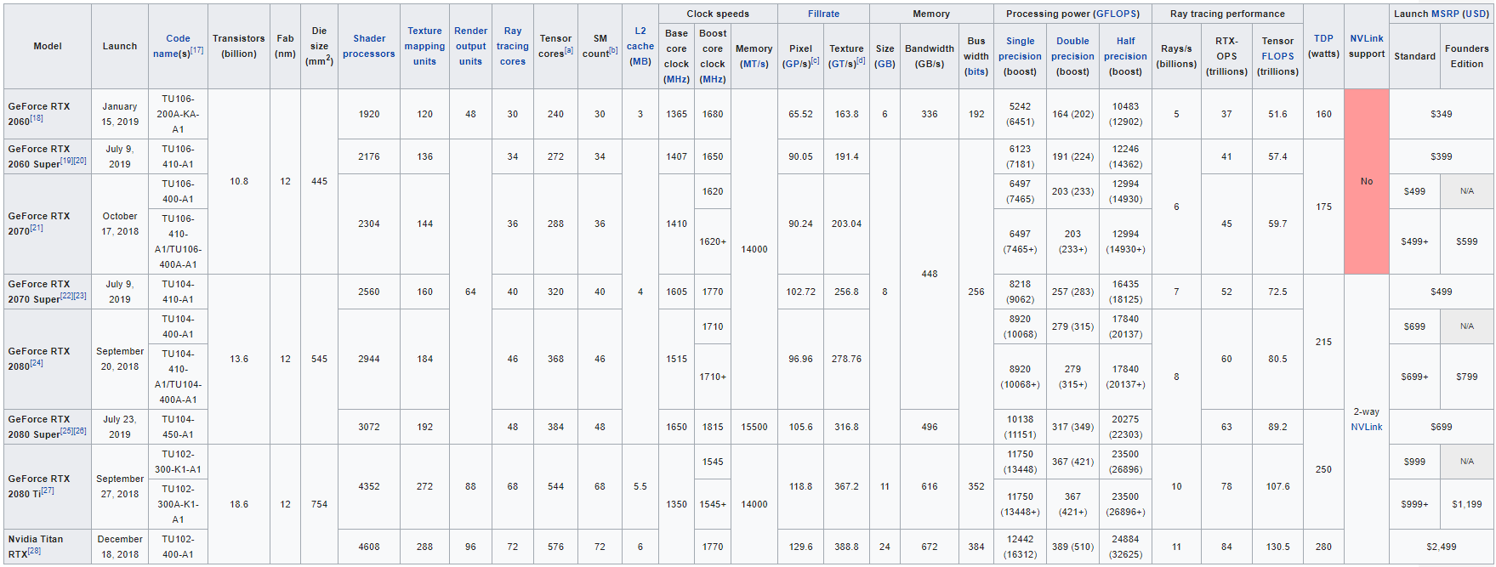
Task: Click the Shader processors column link
Action: click(x=368, y=46)
